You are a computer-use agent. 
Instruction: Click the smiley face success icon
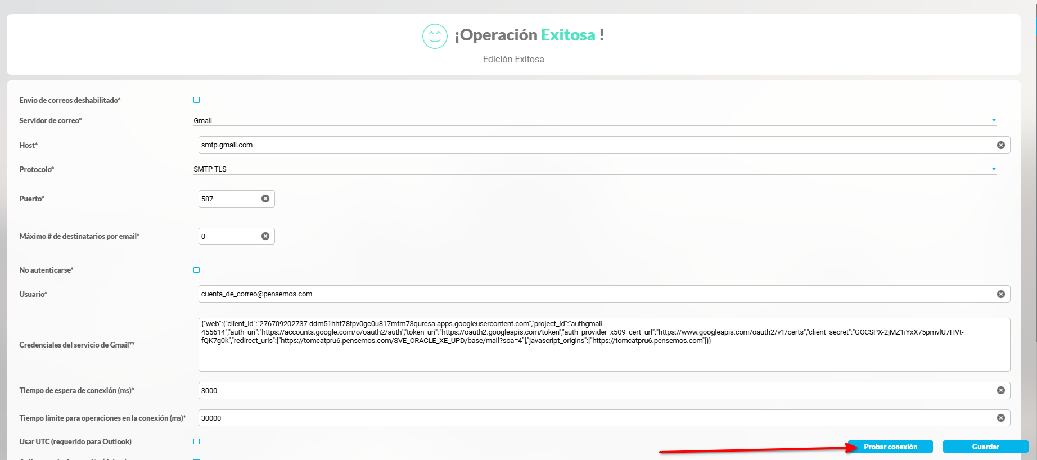coord(435,36)
